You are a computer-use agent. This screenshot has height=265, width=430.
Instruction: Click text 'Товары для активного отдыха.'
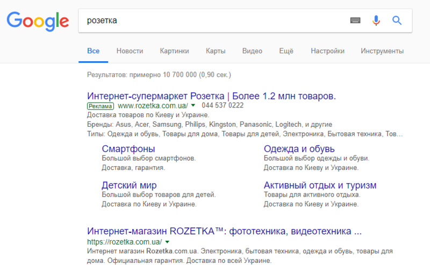[x=312, y=195]
